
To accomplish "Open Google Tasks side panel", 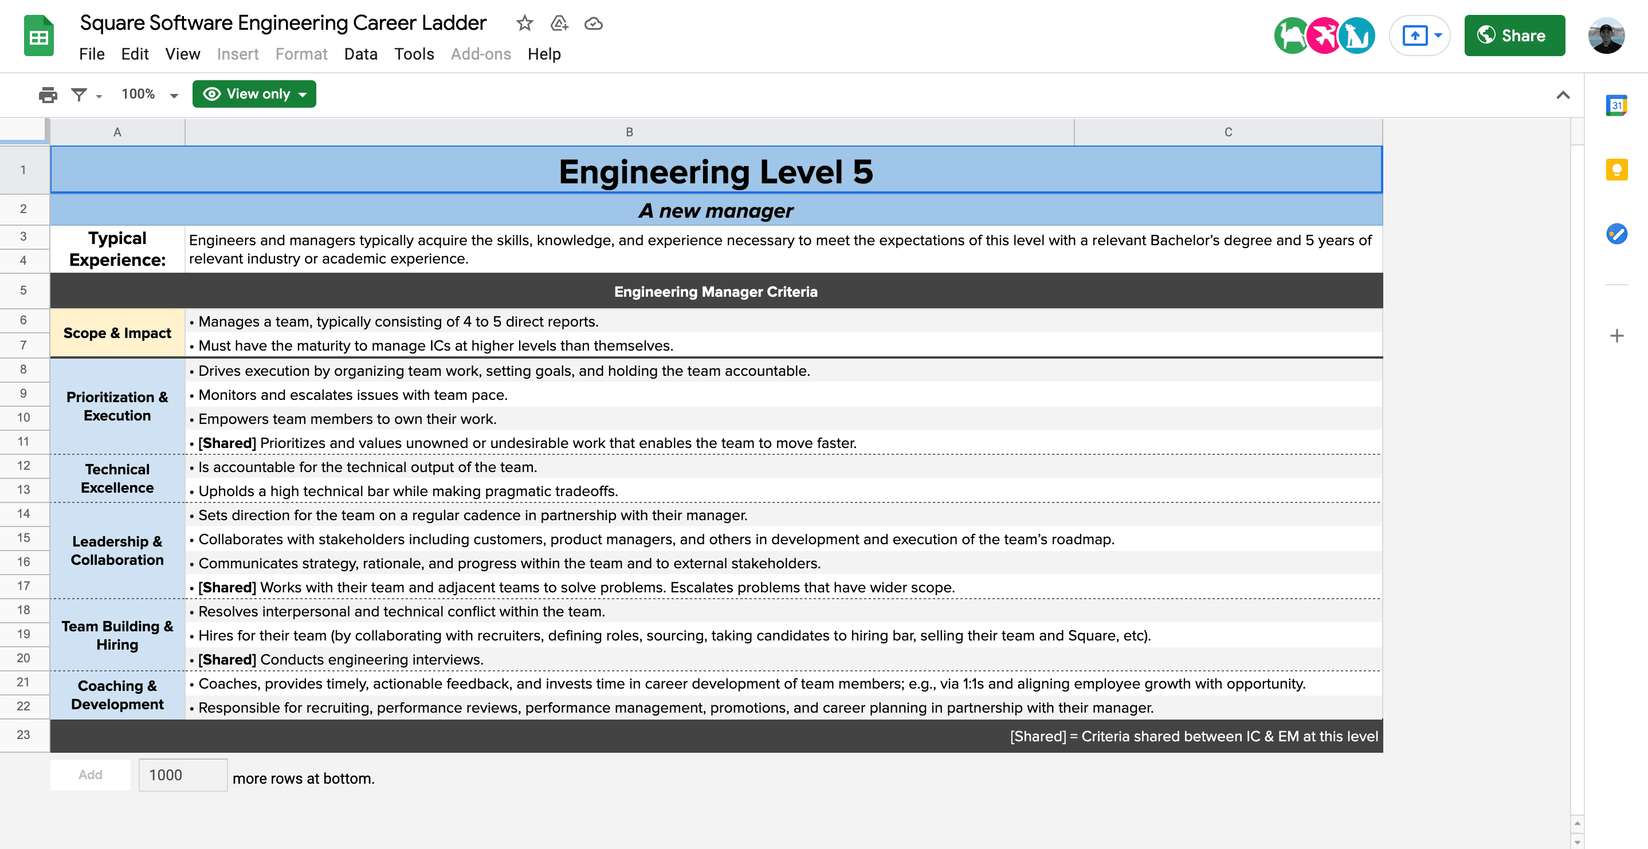I will point(1616,234).
